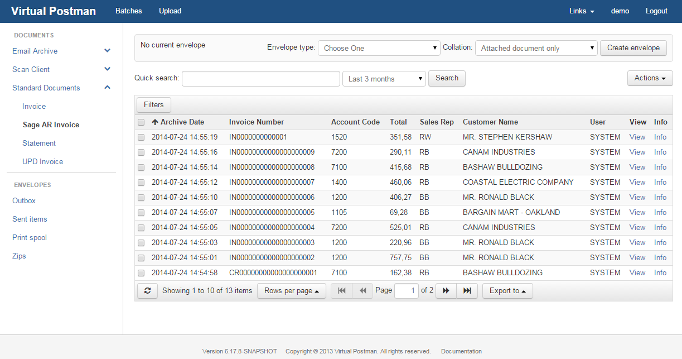Check the select-all checkbox in the header
682x359 pixels.
(x=141, y=122)
